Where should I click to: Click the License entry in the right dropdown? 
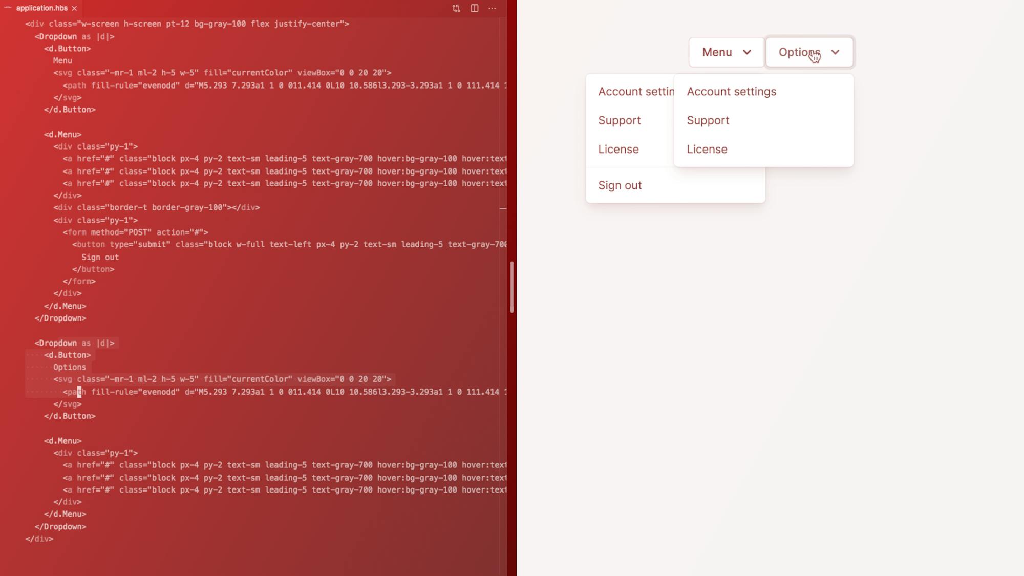[x=707, y=149]
